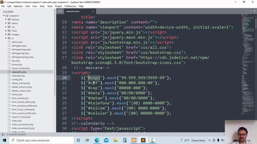
Task: Expand the banco folder
Action: tap(6, 23)
